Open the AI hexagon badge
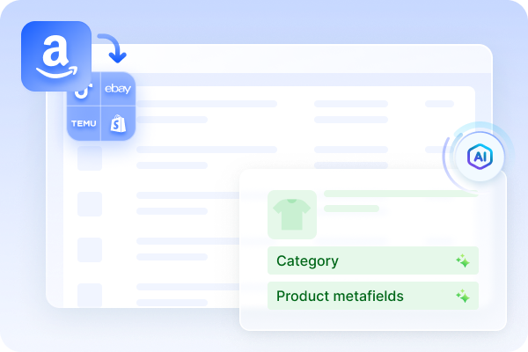528x352 pixels. pos(480,157)
